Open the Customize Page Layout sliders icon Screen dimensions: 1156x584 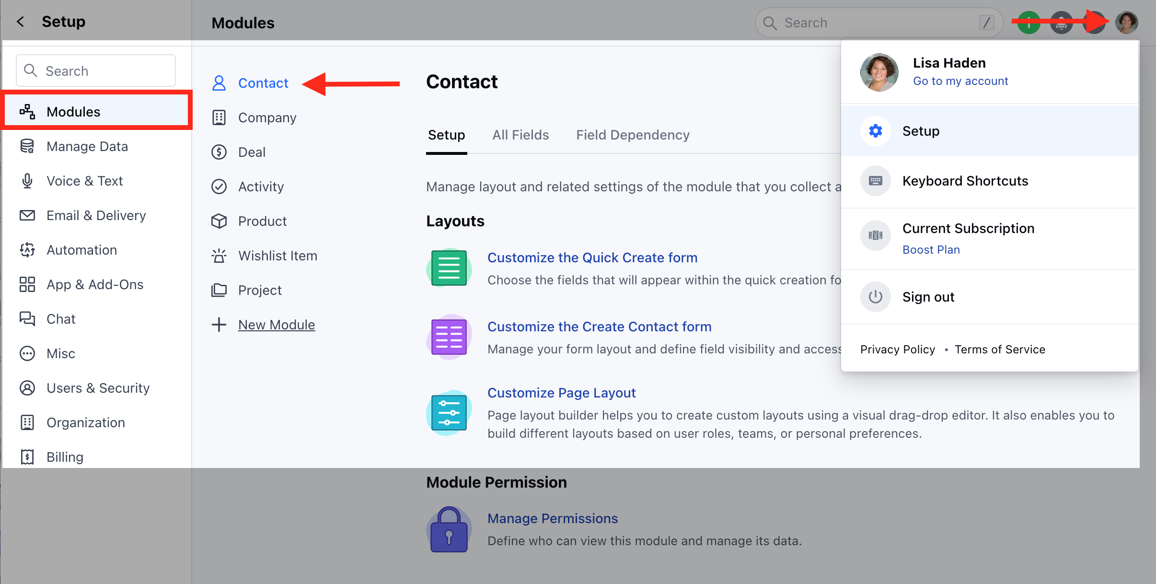point(449,413)
